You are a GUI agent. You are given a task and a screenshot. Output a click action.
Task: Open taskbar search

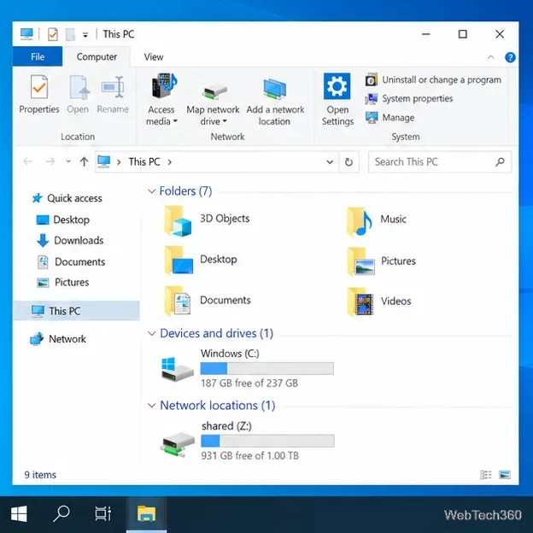pos(61,513)
